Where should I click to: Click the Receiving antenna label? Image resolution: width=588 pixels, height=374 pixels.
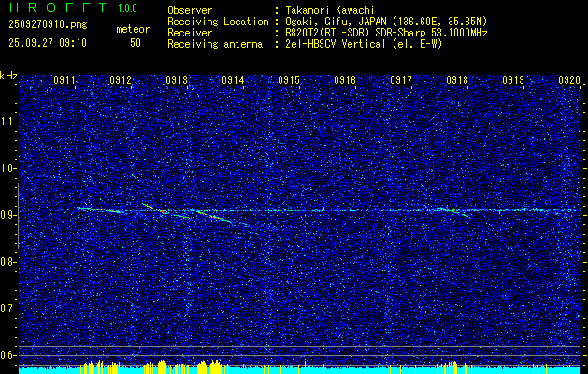pos(215,44)
